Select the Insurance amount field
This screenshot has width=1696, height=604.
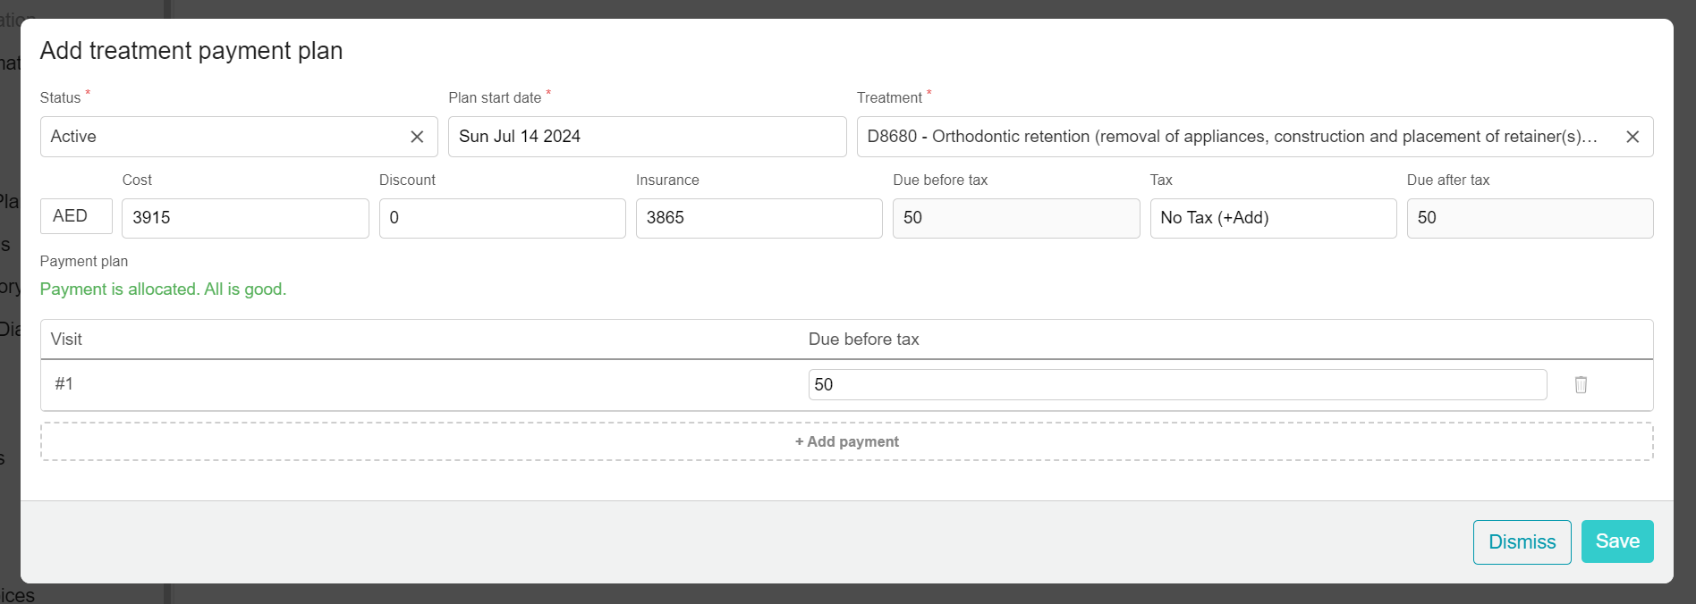pyautogui.click(x=759, y=218)
